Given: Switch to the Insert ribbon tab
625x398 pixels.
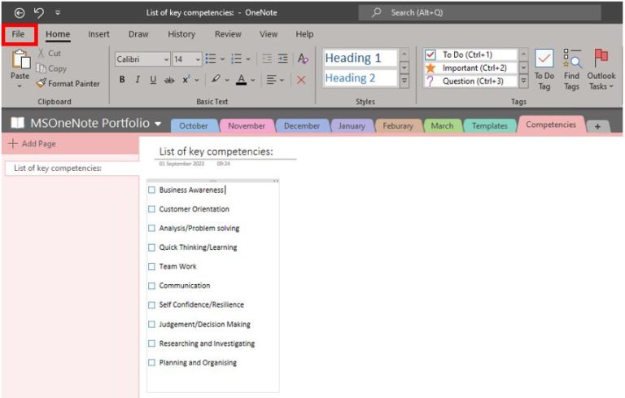Looking at the screenshot, I should pos(98,34).
